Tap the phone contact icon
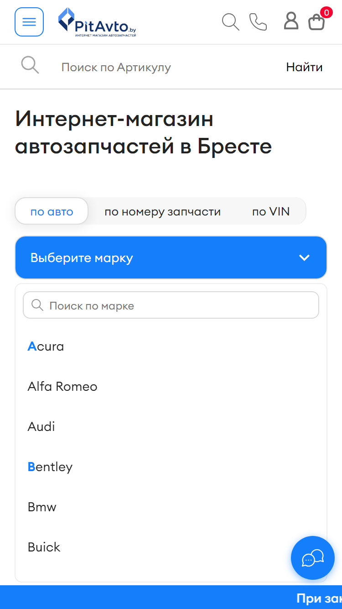342x609 pixels. coord(258,22)
